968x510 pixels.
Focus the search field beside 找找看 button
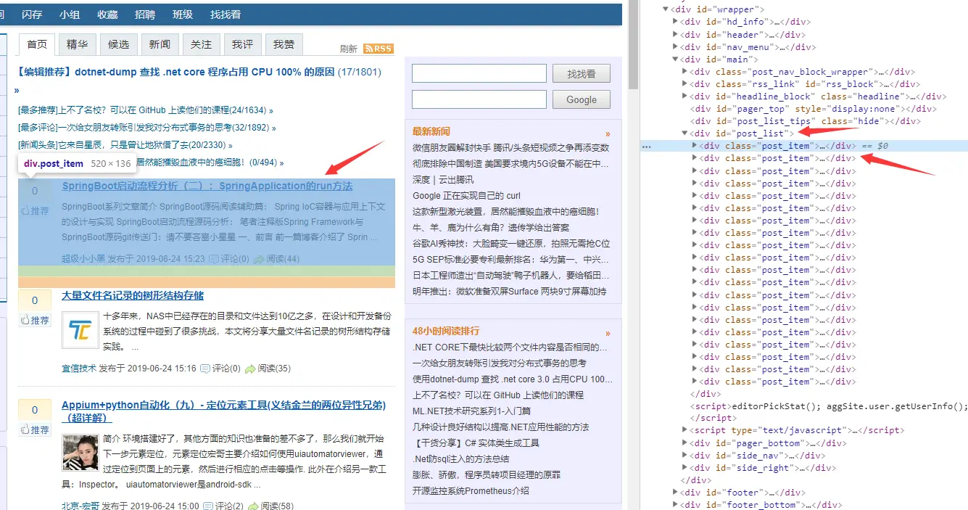pos(479,73)
